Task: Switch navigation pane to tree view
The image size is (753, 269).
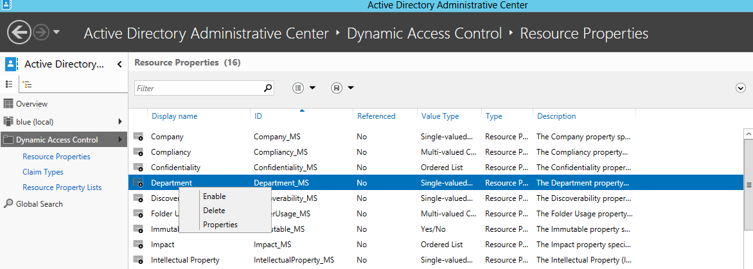Action: (x=28, y=85)
